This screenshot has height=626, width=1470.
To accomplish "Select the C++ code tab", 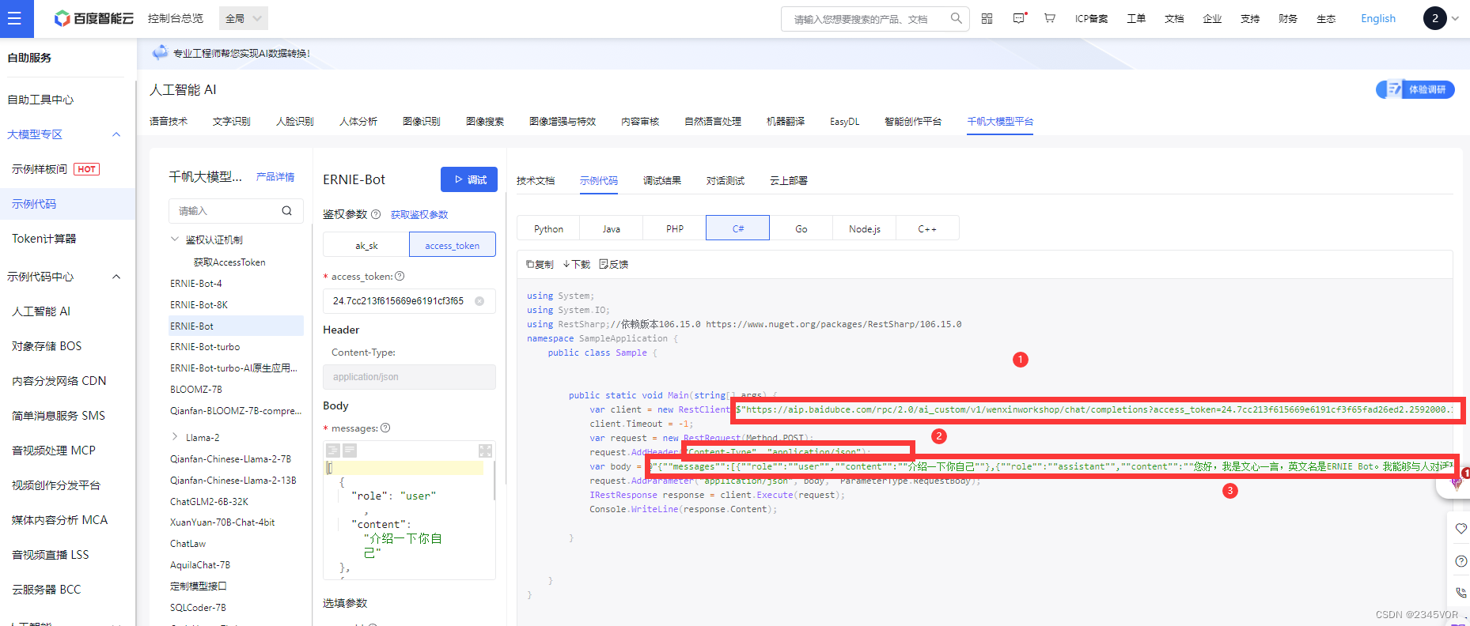I will point(927,228).
